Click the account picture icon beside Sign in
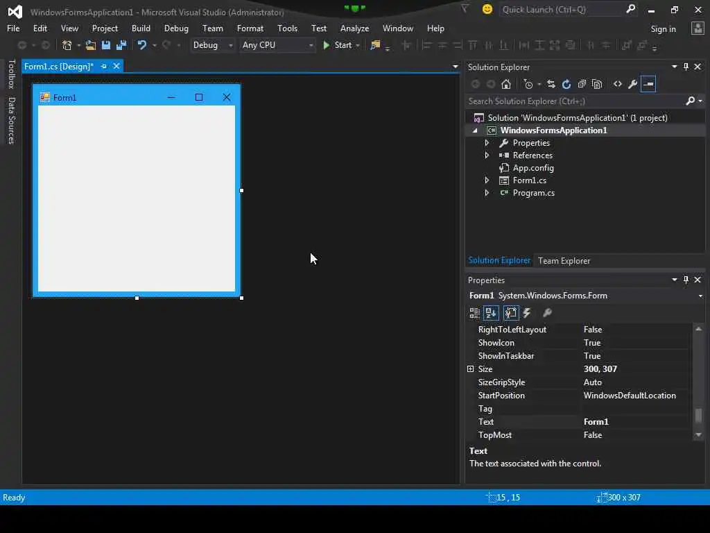 coord(698,28)
